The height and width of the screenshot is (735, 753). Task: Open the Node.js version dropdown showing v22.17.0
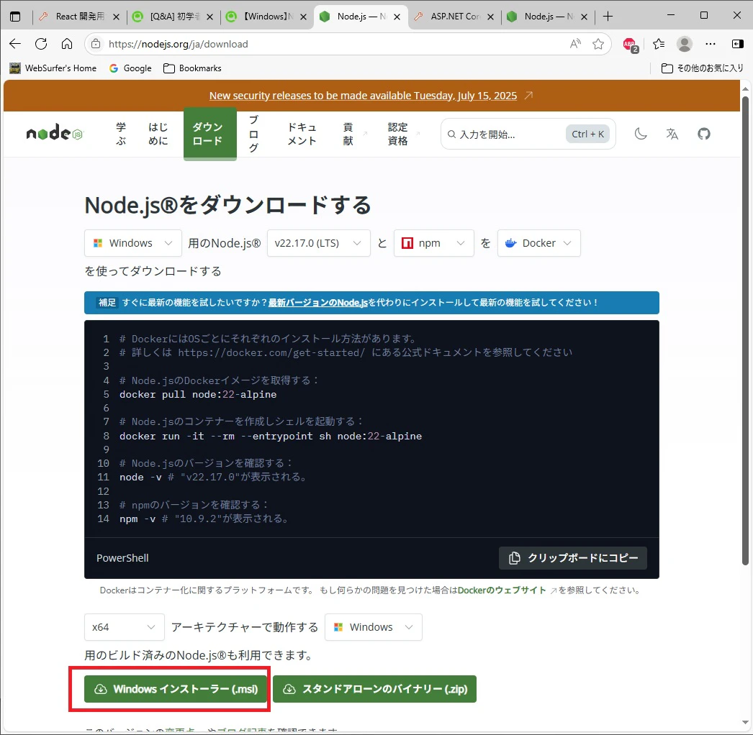[318, 243]
